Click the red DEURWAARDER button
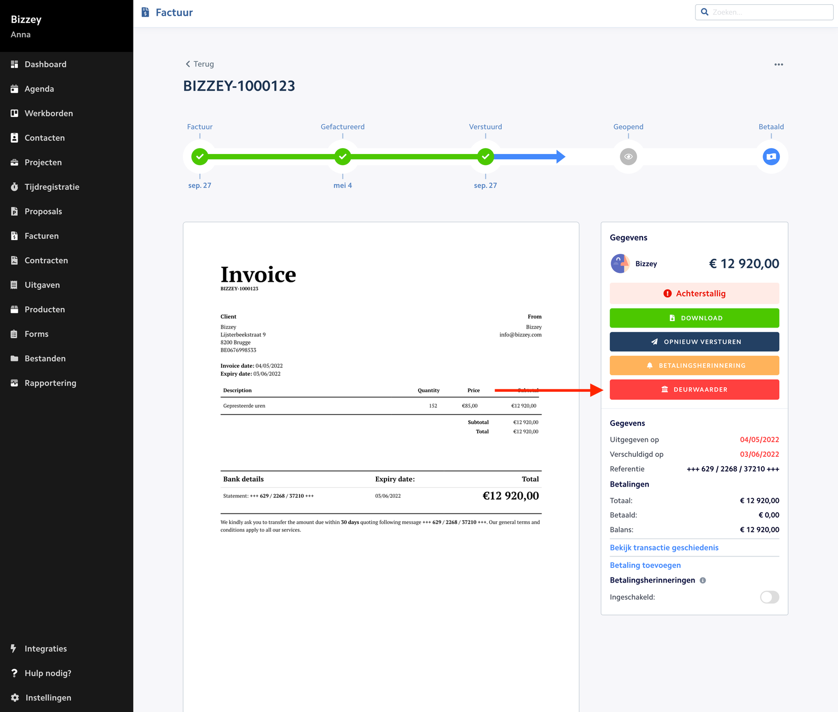The width and height of the screenshot is (838, 712). click(694, 390)
